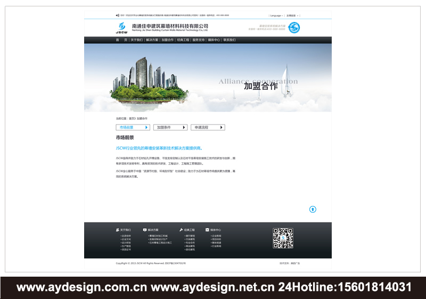
Task: Open the 经典工程 footer heading
Action: 190,230
